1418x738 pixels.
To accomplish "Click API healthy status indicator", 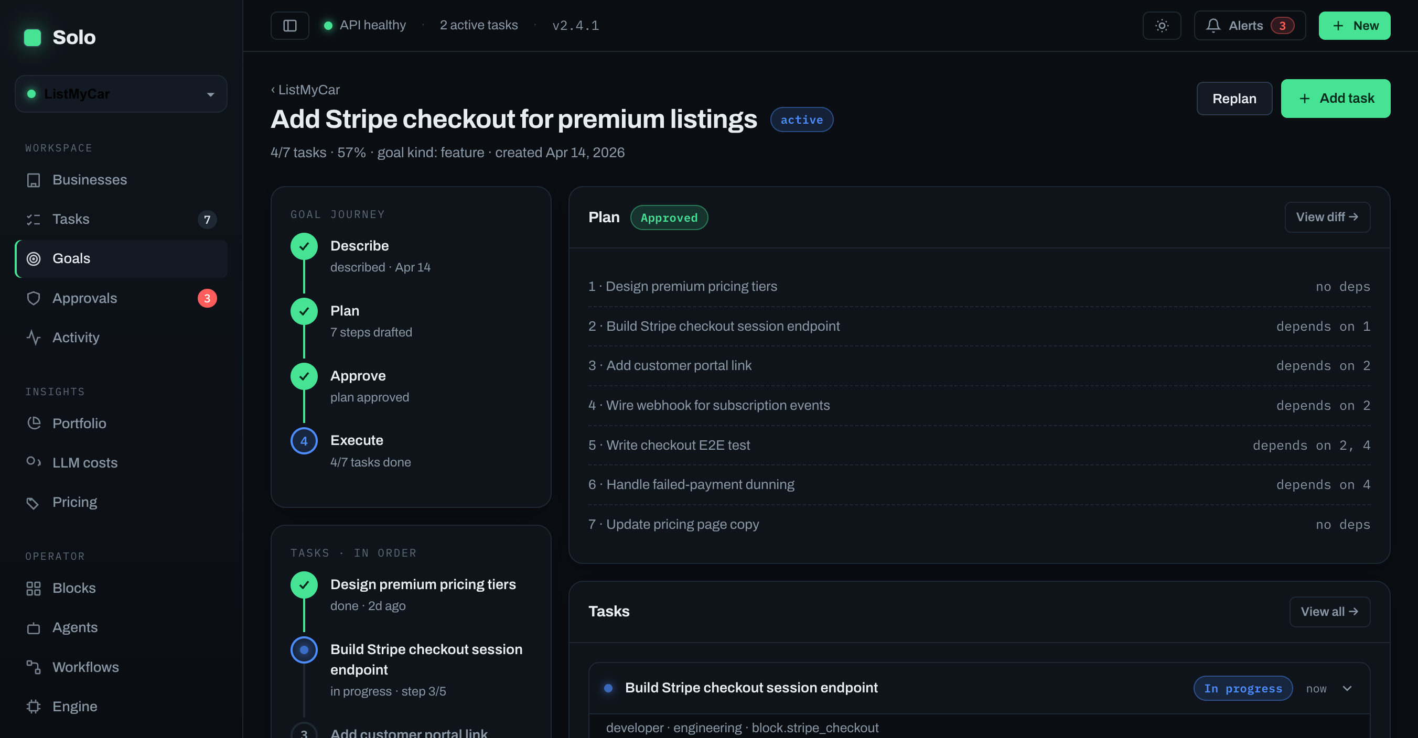I will click(x=366, y=25).
